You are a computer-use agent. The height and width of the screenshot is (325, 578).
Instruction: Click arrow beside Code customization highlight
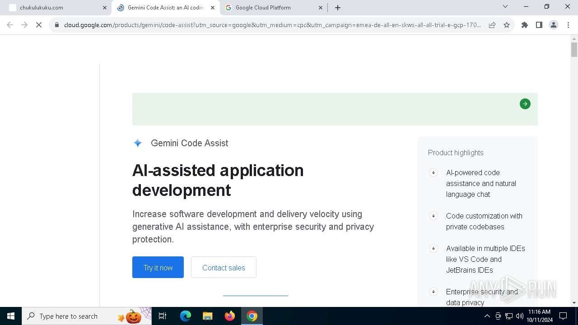[433, 216]
